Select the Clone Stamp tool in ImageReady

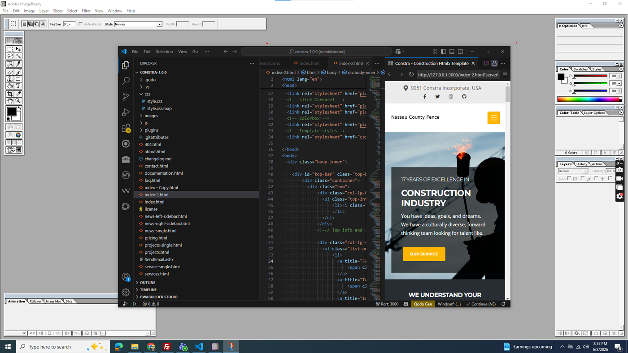[x=10, y=79]
